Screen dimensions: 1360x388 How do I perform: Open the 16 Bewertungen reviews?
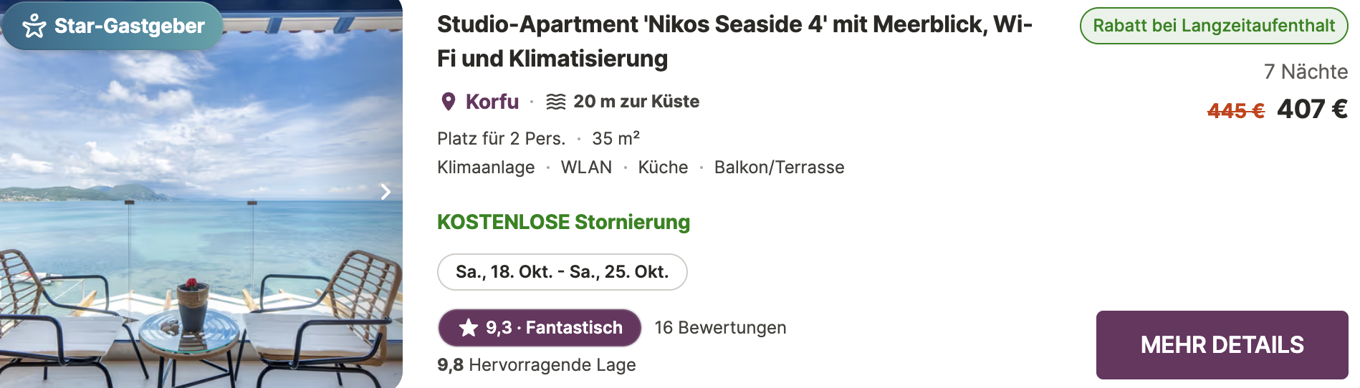(720, 328)
